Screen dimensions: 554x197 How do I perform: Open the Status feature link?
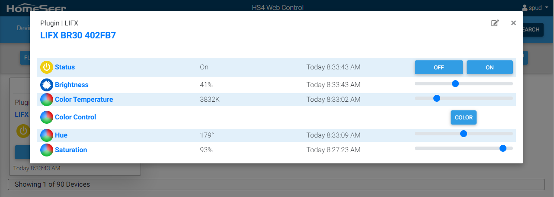[x=65, y=67]
